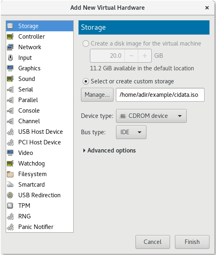The image size is (216, 255).
Task: Click the PCI Host Device gears icon
Action: coord(10,142)
